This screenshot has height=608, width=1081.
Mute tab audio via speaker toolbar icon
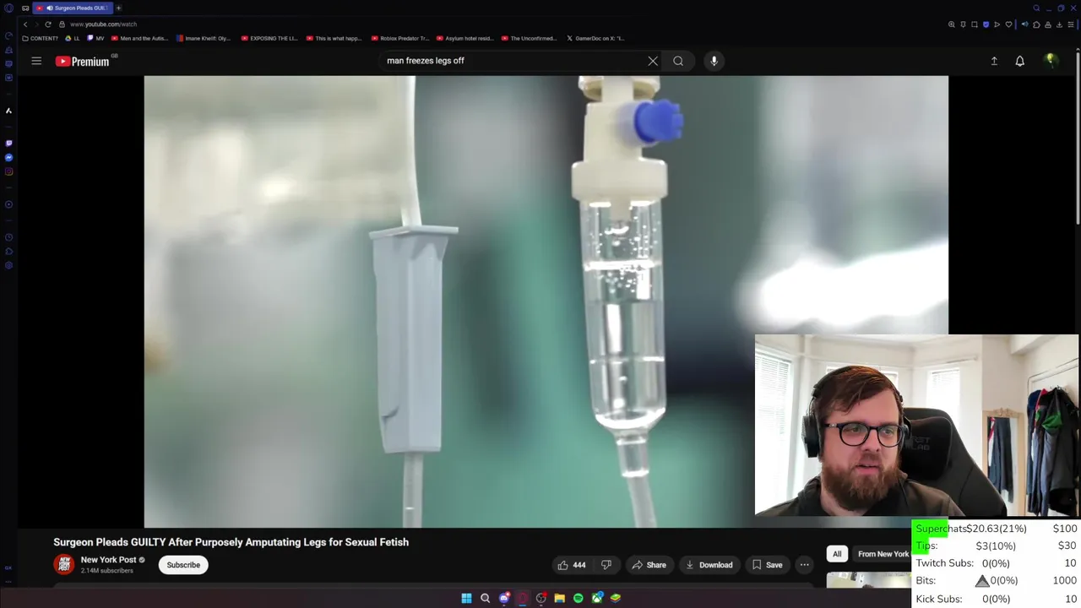[x=1025, y=24]
